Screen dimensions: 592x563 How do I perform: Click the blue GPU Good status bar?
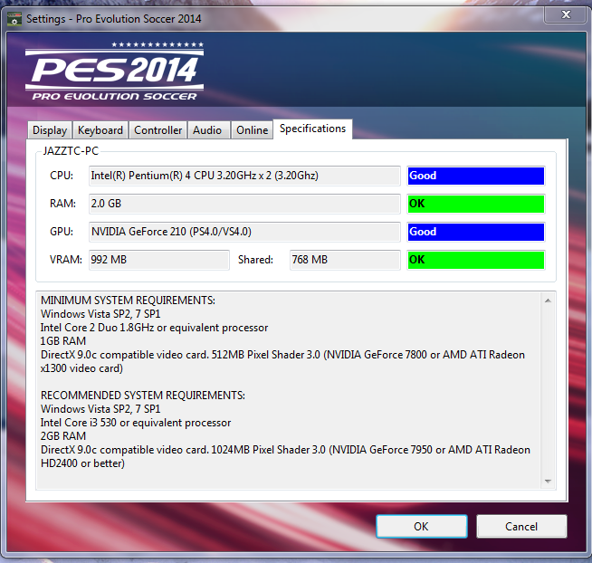(x=475, y=232)
